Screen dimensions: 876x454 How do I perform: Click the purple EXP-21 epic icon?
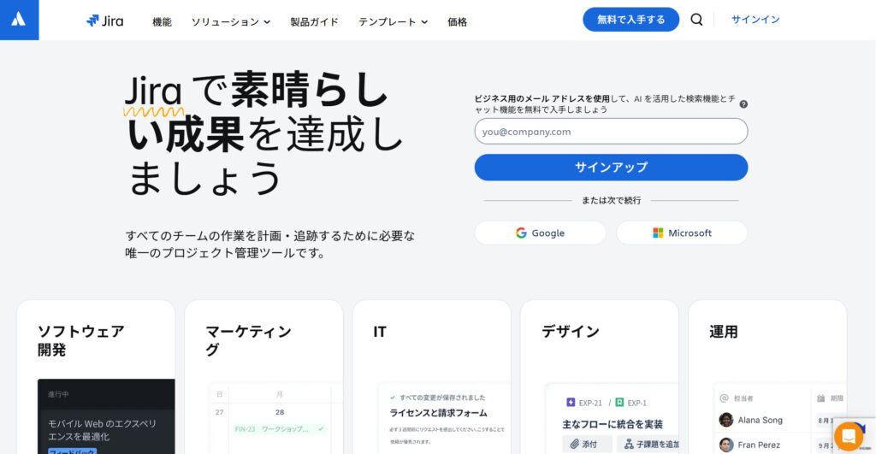click(571, 403)
